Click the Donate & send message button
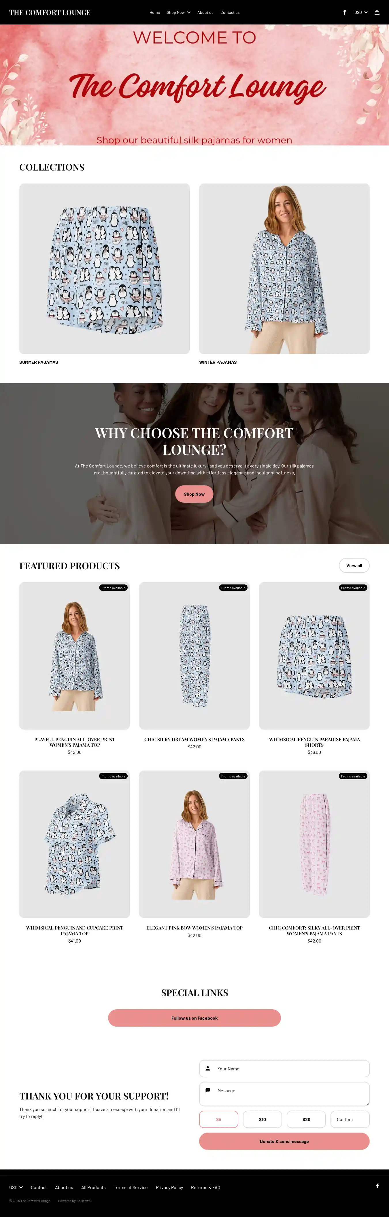The image size is (389, 1217). (x=284, y=1141)
